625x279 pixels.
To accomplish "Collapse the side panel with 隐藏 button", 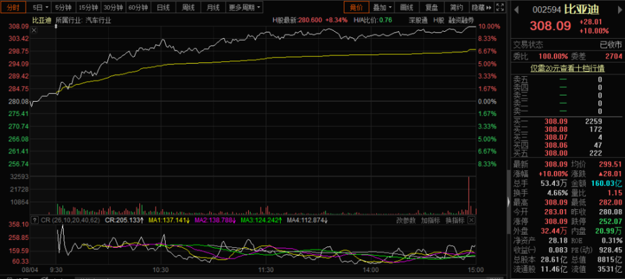I will pyautogui.click(x=481, y=7).
